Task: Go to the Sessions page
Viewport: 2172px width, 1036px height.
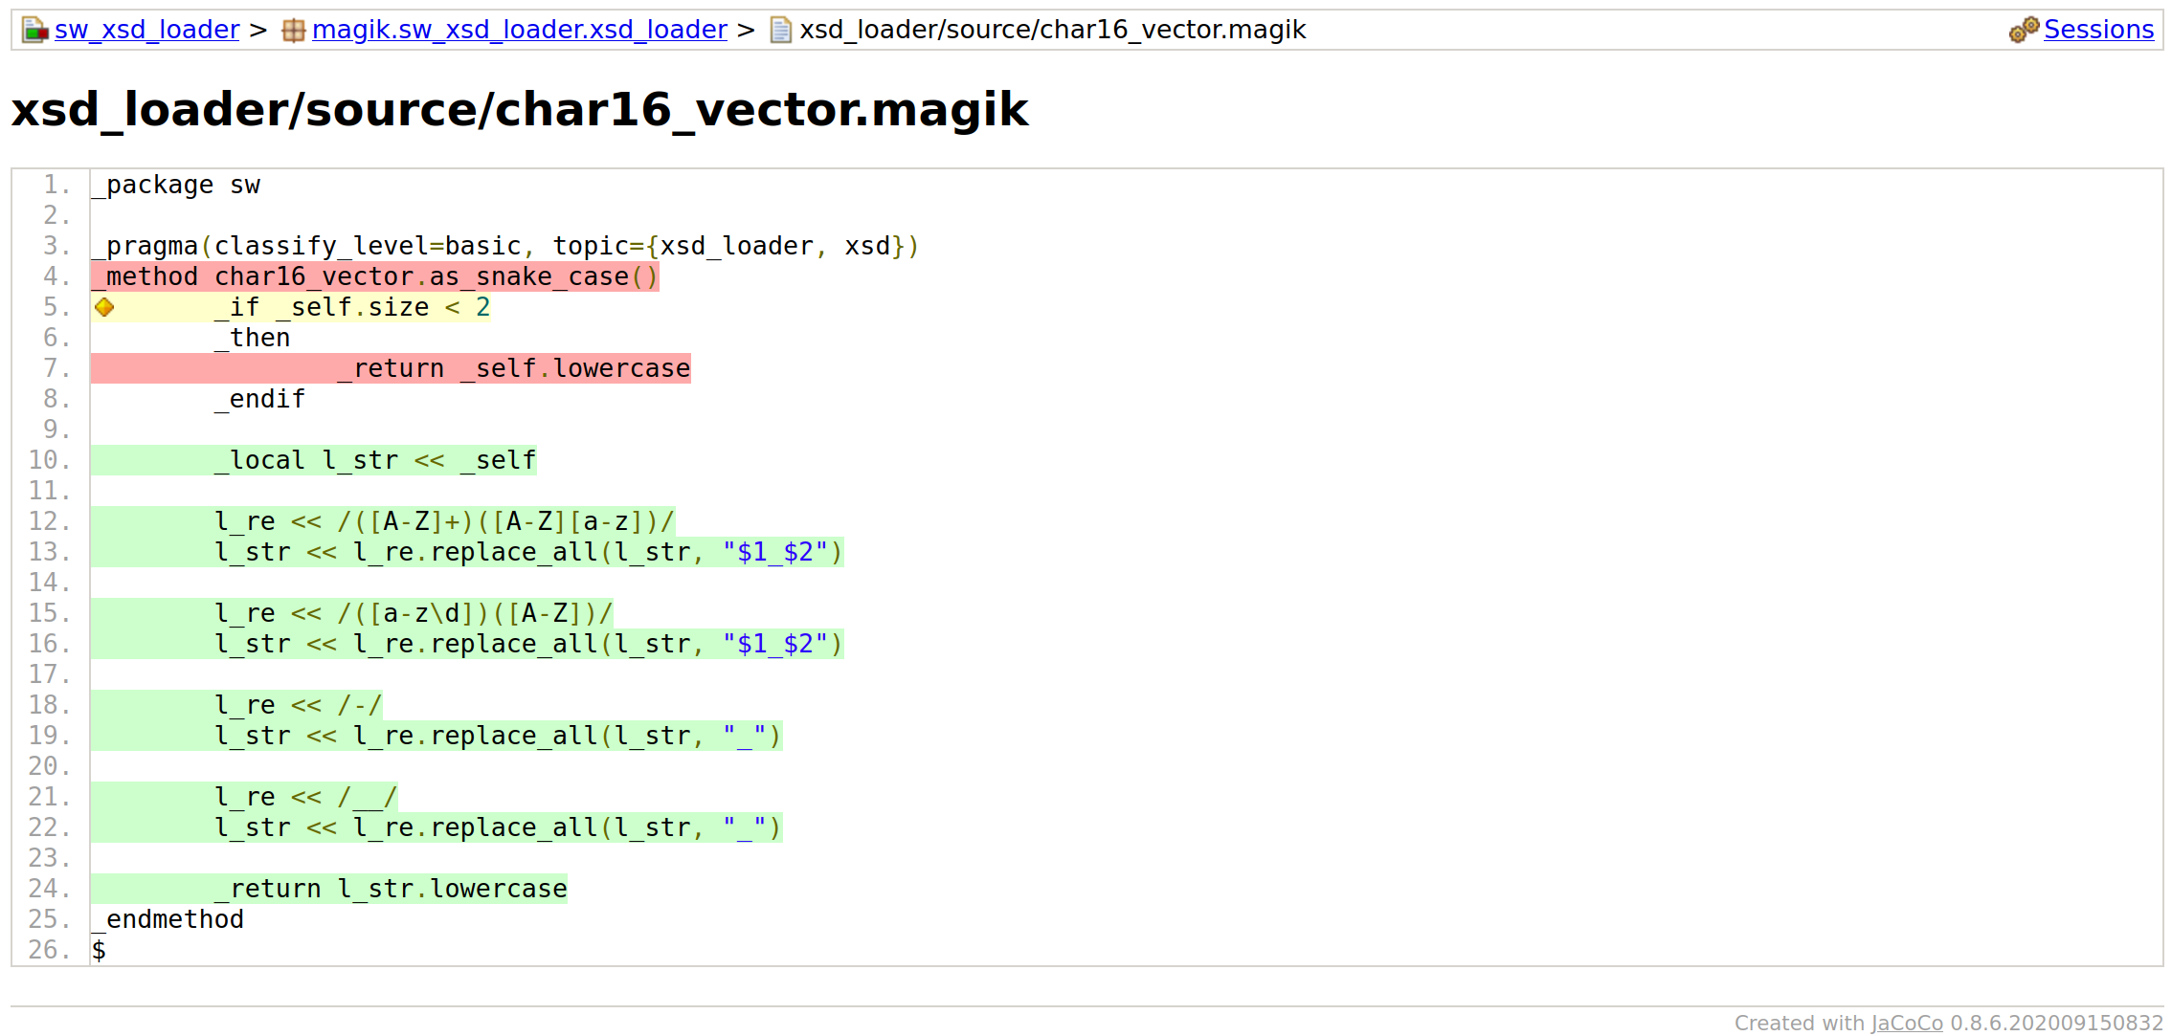Action: tap(2098, 31)
